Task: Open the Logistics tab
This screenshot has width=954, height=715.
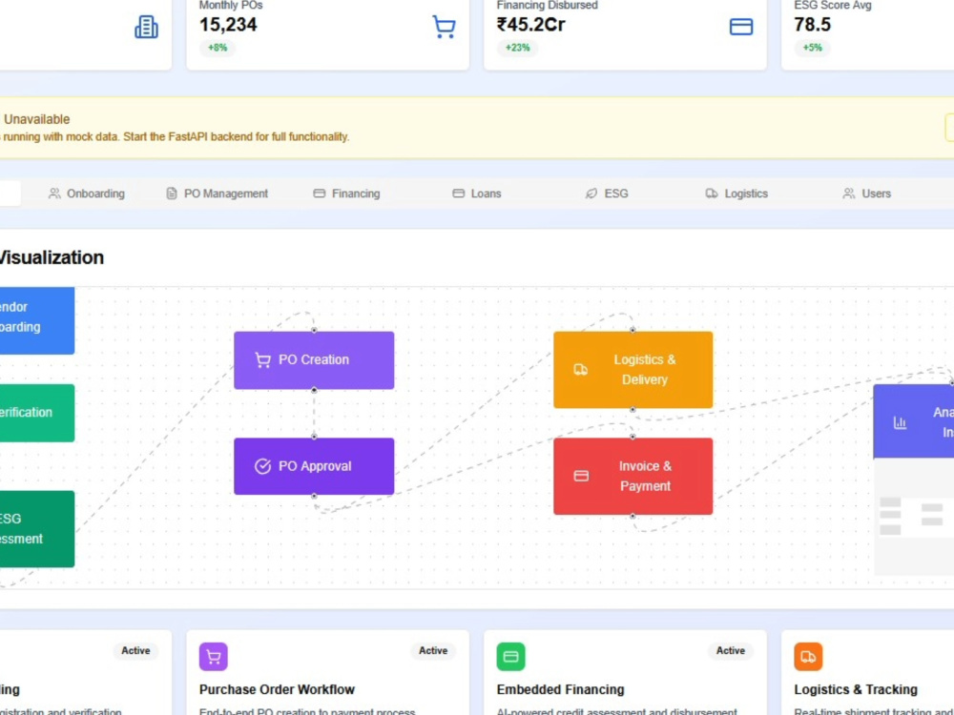Action: pyautogui.click(x=736, y=194)
